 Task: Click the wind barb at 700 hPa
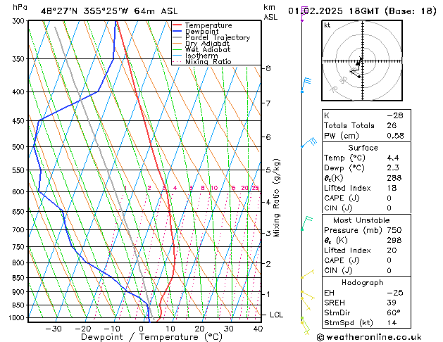click(x=307, y=223)
